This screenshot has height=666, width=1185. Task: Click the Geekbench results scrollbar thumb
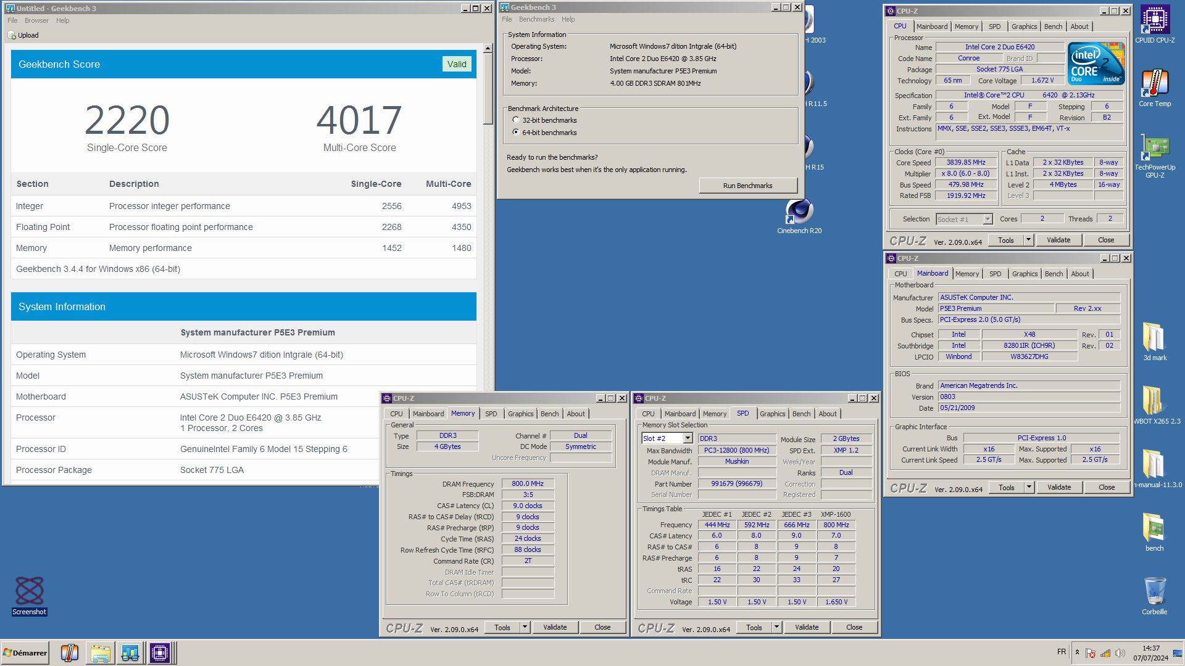pos(488,89)
